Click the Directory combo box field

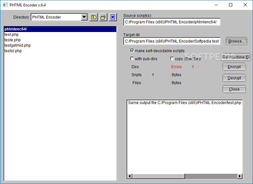point(59,17)
